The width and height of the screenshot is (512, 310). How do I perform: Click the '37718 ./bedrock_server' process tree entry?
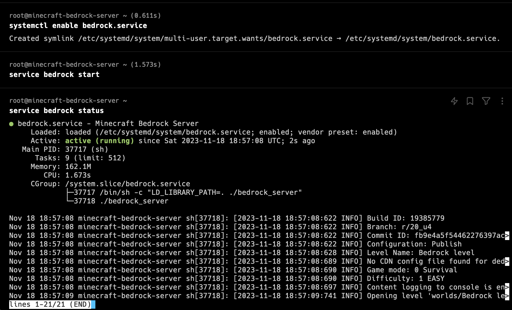coord(121,201)
